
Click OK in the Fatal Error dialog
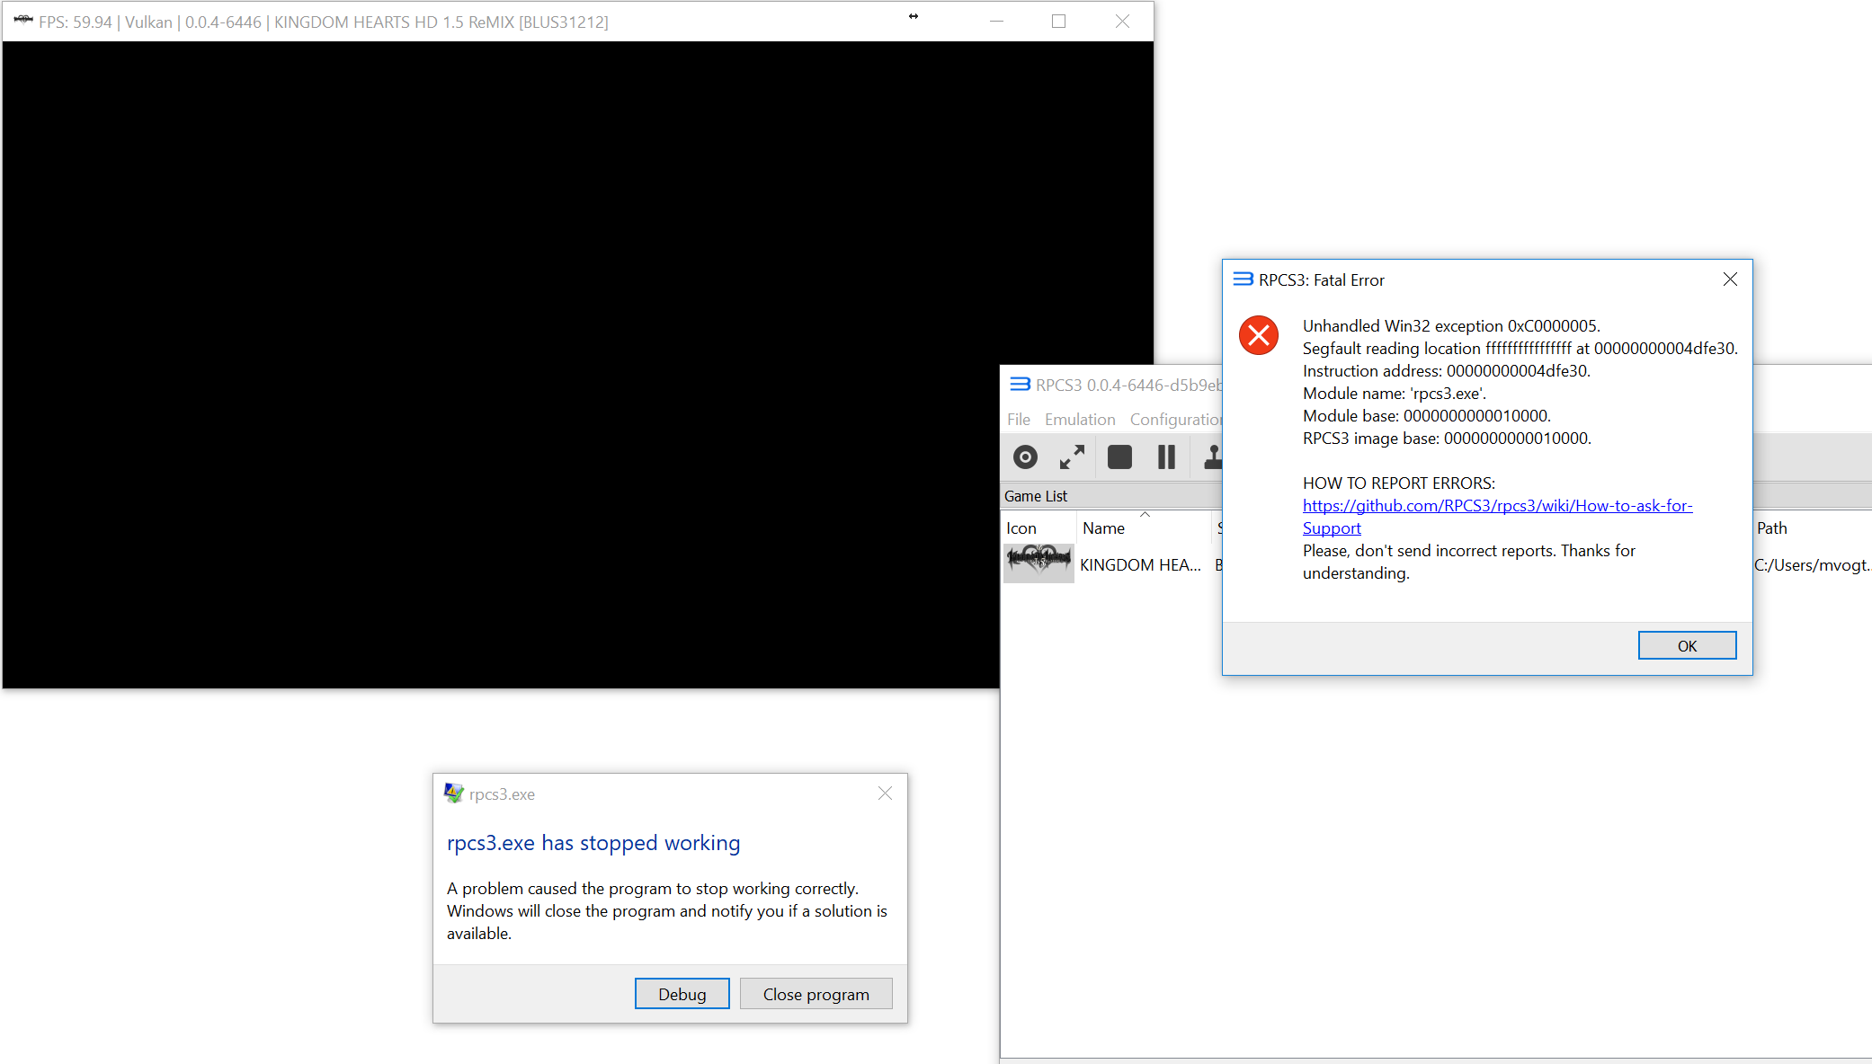[x=1687, y=645]
